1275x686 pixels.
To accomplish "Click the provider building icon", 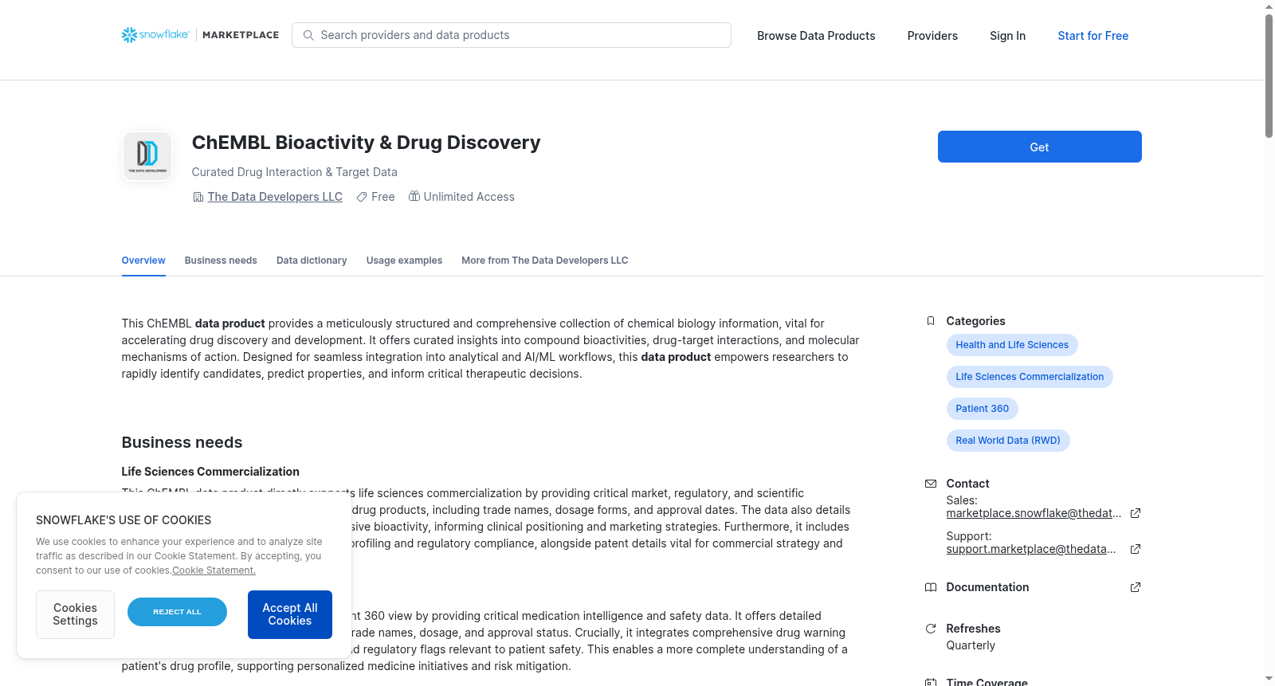I will [x=198, y=197].
